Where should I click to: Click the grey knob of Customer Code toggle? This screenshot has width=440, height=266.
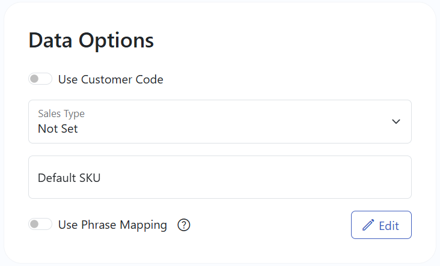pos(34,79)
